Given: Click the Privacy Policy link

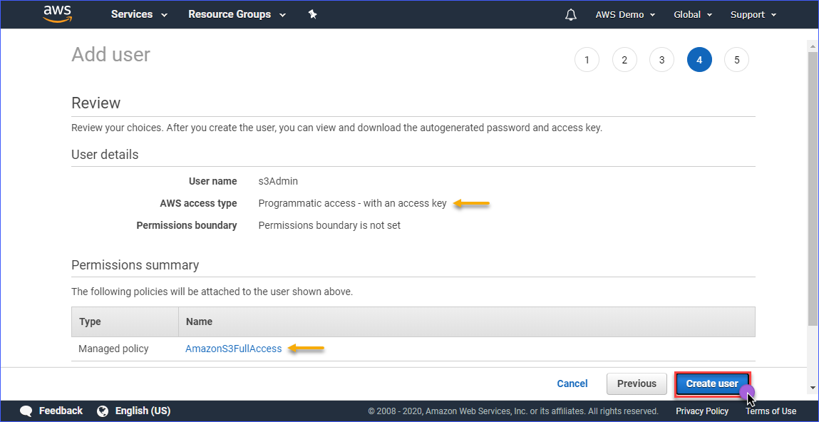Looking at the screenshot, I should [702, 411].
